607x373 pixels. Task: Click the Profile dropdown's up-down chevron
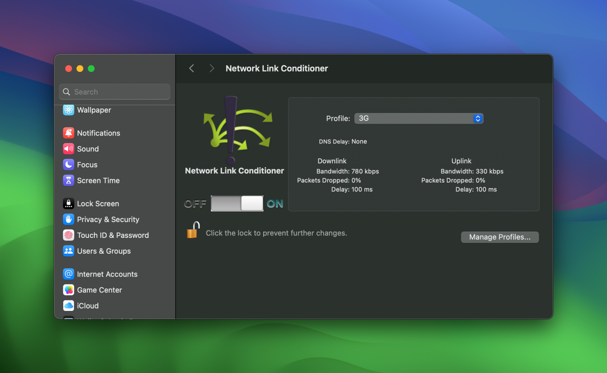[478, 118]
